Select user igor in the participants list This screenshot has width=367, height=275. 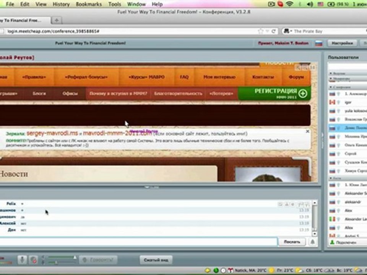click(348, 102)
